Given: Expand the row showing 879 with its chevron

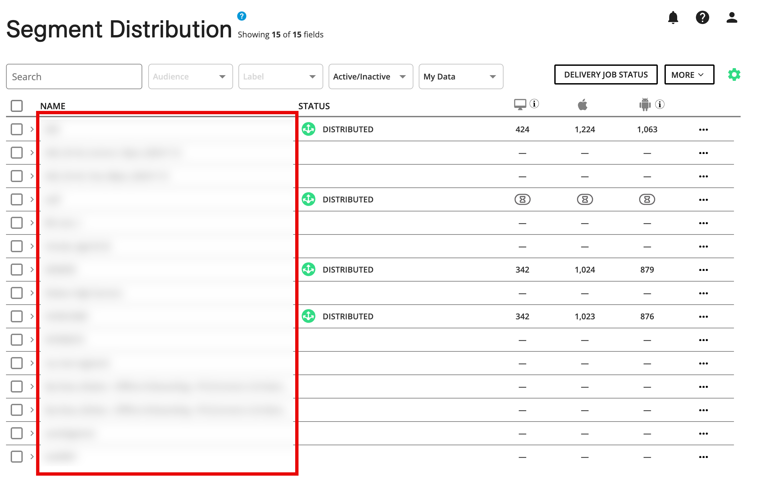Looking at the screenshot, I should [x=32, y=270].
